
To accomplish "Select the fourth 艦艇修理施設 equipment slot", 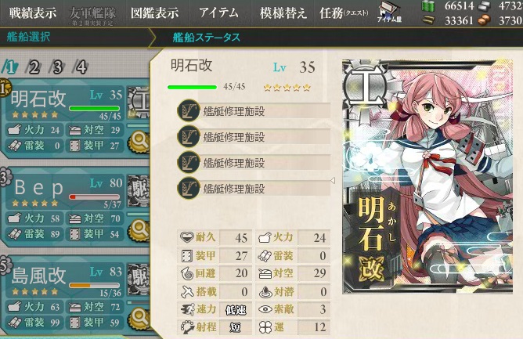I will pos(254,189).
